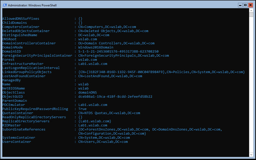Click the LinkedGroupPolicyObjects CN value

pyautogui.click(x=162, y=72)
